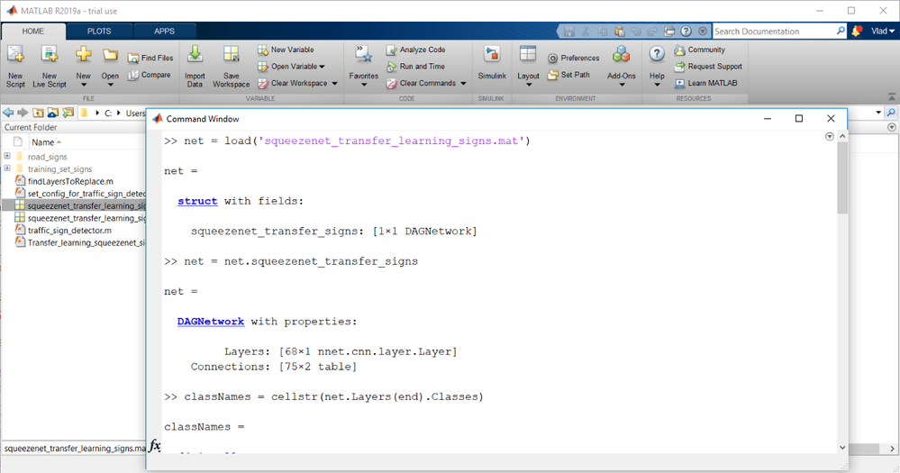
Task: Maximize the Command Window
Action: tap(799, 118)
